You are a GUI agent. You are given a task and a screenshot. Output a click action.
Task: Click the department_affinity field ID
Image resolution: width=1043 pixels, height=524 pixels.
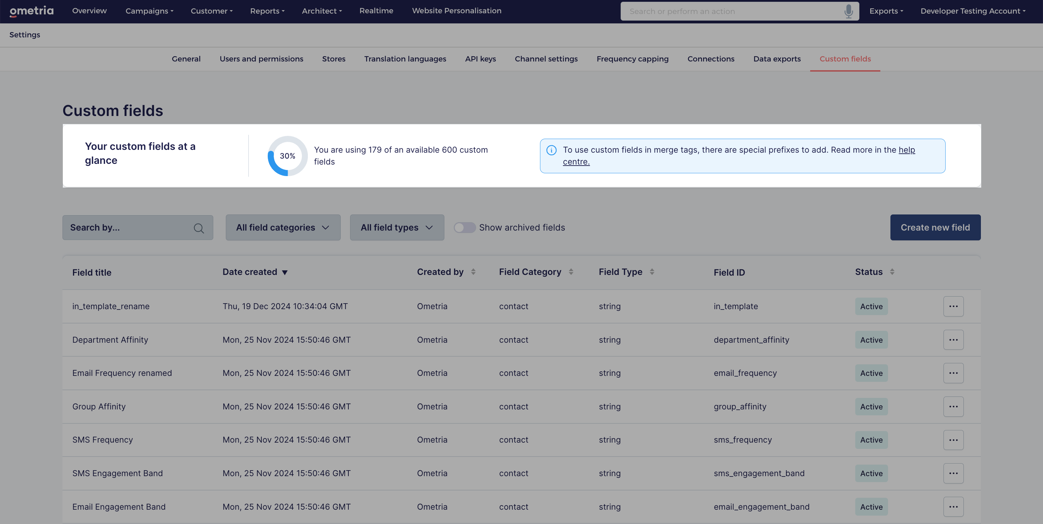pyautogui.click(x=751, y=340)
